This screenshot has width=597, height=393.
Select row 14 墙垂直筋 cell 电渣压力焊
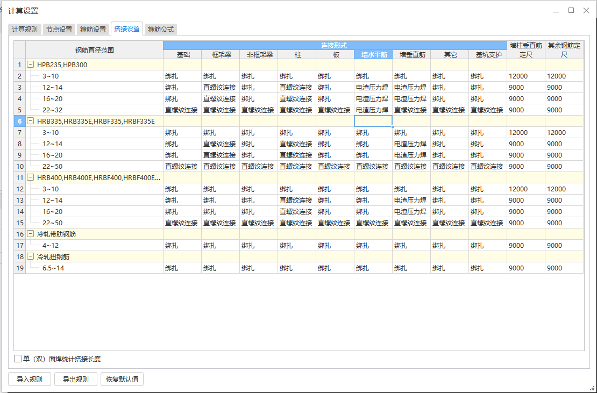pyautogui.click(x=411, y=211)
